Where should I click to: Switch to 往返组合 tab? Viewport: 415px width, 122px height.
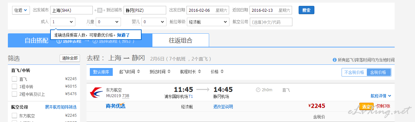click(181, 41)
